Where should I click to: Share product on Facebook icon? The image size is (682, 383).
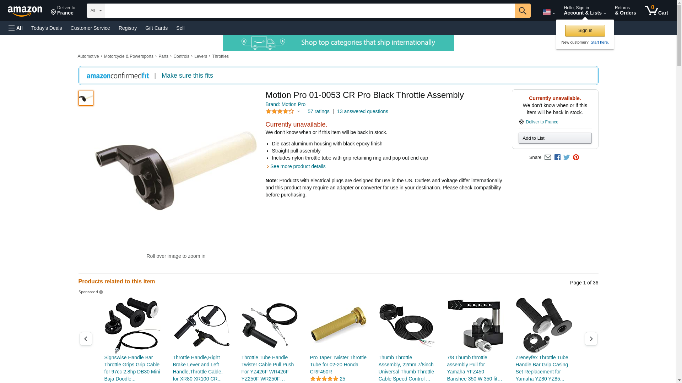557,157
